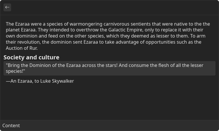Select the Society and culture heading

[32, 57]
